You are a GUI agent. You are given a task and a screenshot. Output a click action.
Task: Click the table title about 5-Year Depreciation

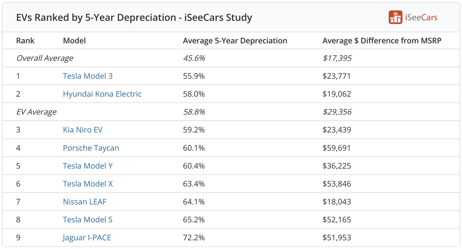(x=134, y=18)
